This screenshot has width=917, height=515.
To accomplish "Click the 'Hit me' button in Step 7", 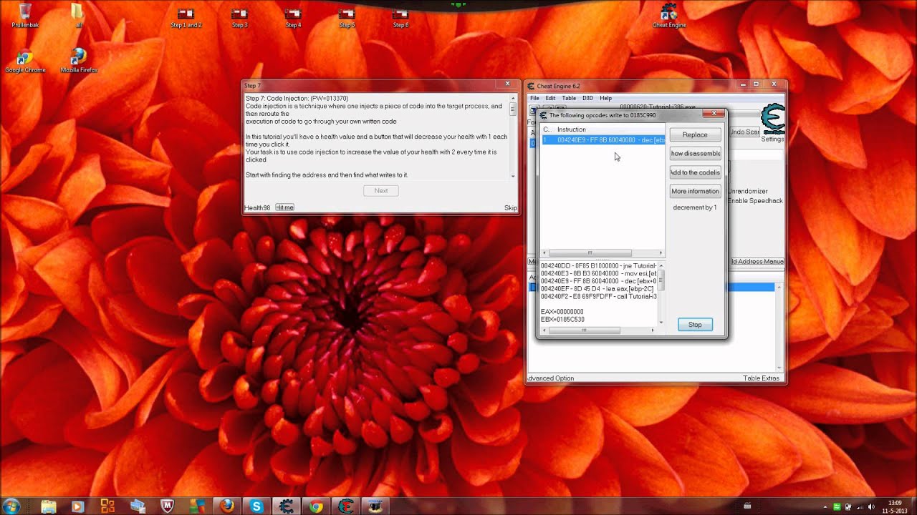I will [284, 207].
